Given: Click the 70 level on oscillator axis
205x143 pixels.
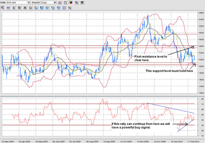Looking at the screenshot, I should (202, 104).
